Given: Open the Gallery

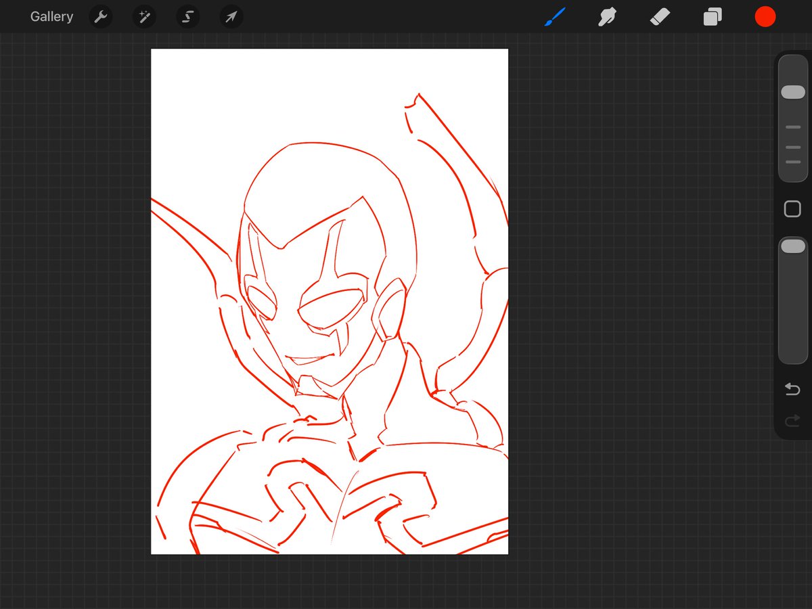Looking at the screenshot, I should (51, 17).
